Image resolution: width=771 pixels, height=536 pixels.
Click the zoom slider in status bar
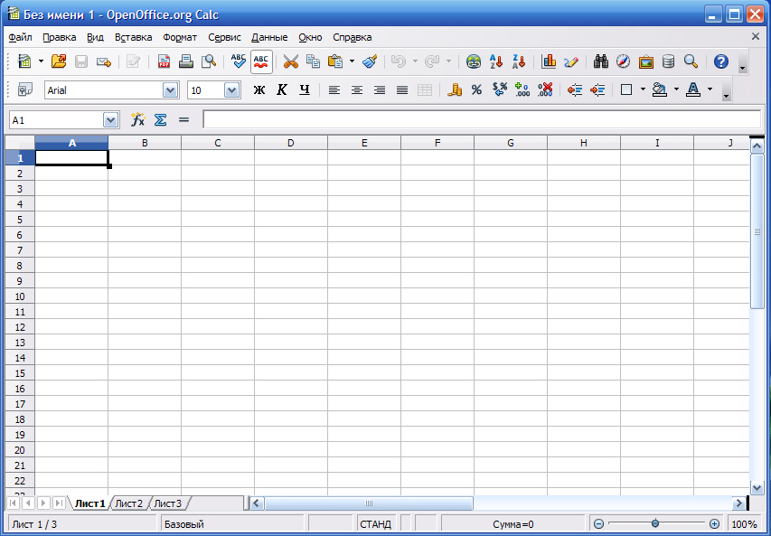point(655,523)
